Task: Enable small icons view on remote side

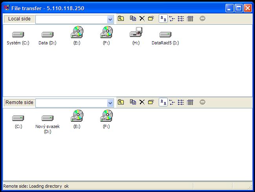Action: tap(172, 102)
